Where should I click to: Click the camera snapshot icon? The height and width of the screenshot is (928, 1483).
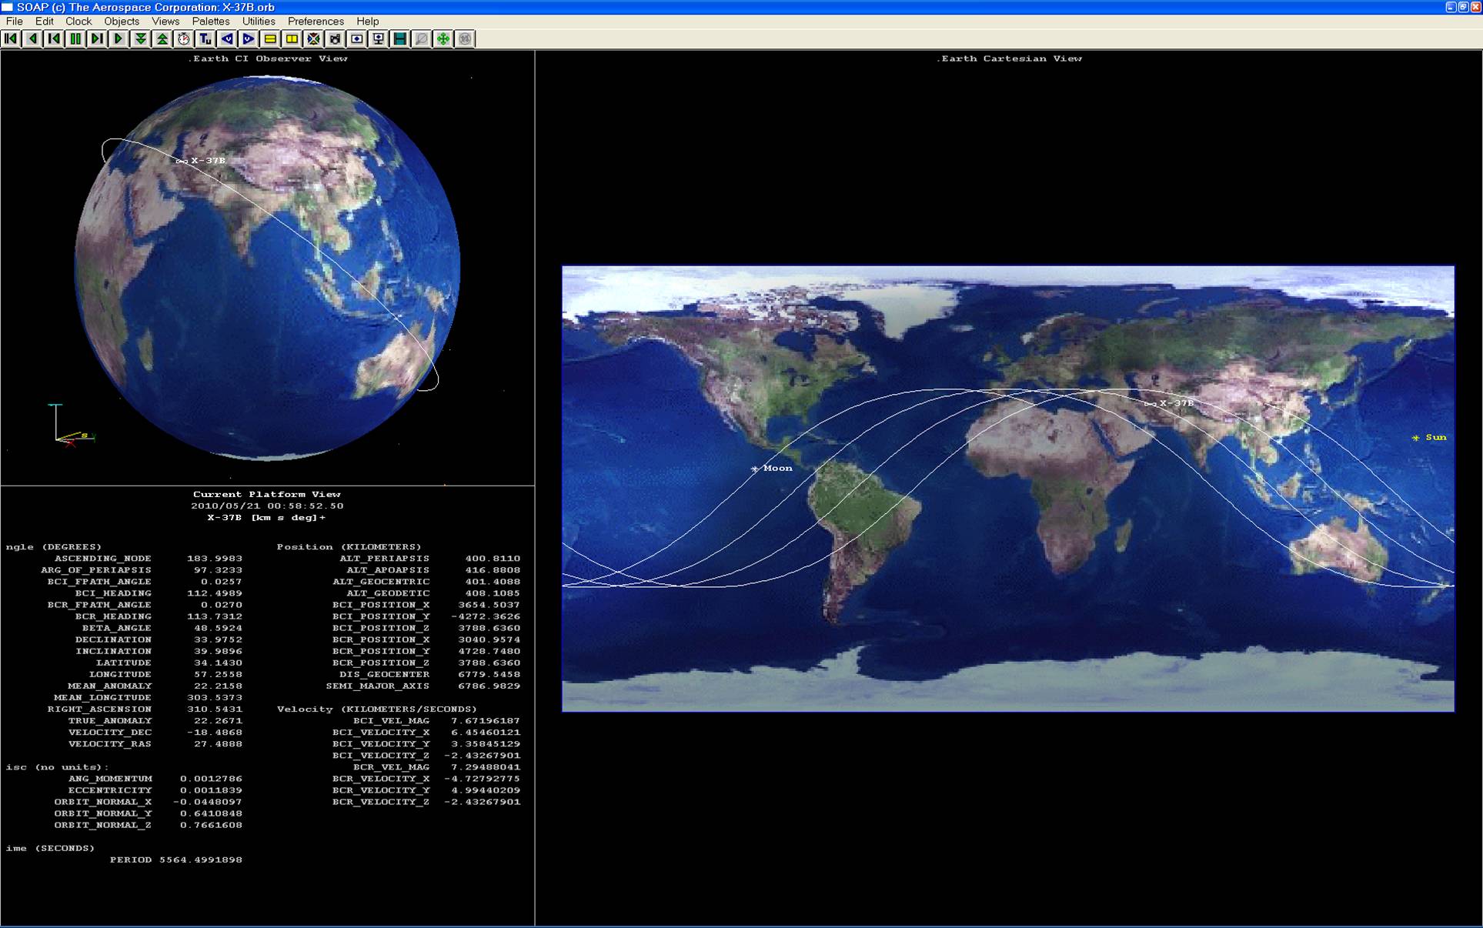[x=335, y=38]
